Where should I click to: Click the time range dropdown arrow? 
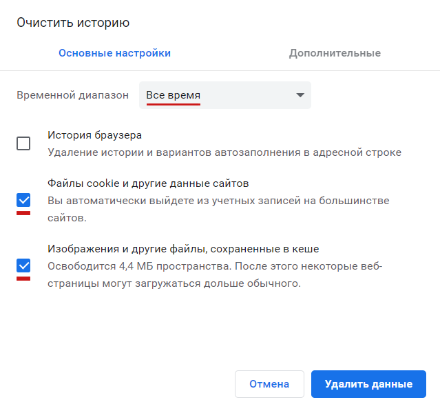(300, 95)
